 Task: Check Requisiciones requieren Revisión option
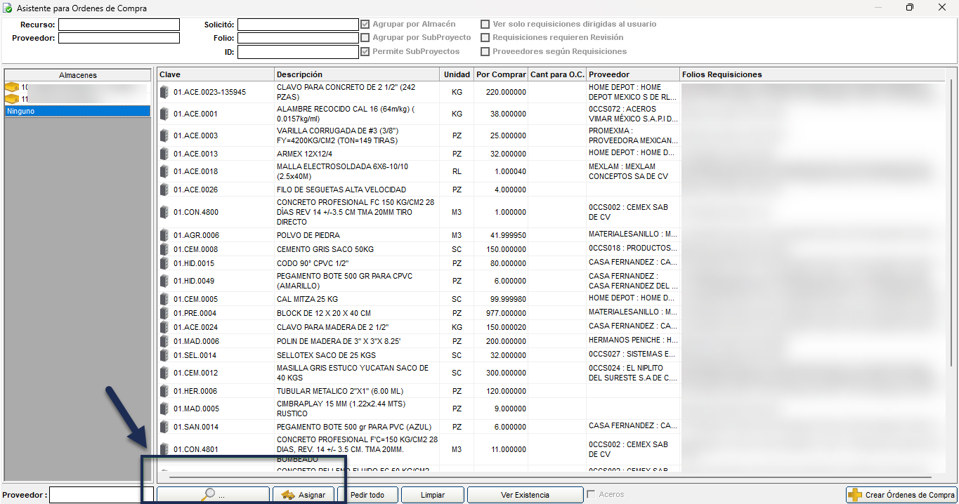485,37
